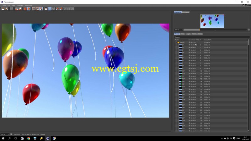Select the Layer tab

pyautogui.click(x=188, y=34)
